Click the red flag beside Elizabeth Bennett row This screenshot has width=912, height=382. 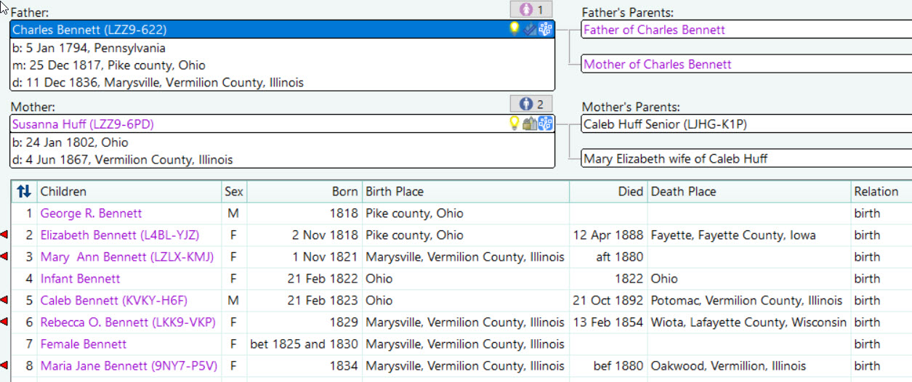tap(4, 235)
